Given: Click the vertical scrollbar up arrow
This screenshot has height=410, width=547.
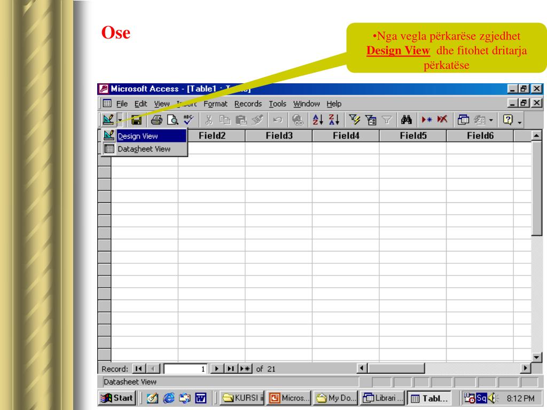Looking at the screenshot, I should click(x=536, y=135).
